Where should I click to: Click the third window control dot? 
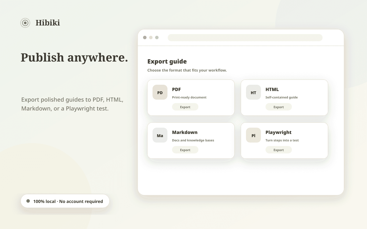[x=157, y=37]
